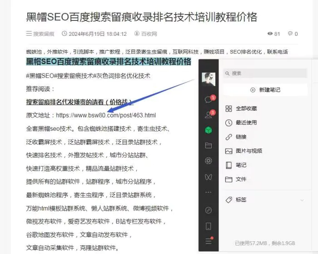Select 链接 links category

[236, 137]
